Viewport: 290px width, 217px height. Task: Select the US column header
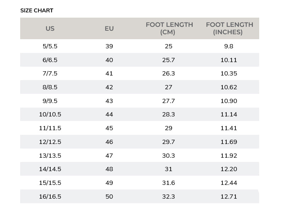[50, 29]
